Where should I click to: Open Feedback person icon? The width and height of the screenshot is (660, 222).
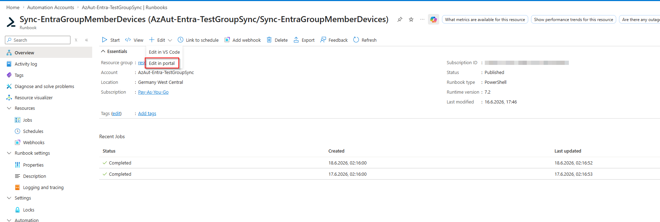(x=323, y=40)
